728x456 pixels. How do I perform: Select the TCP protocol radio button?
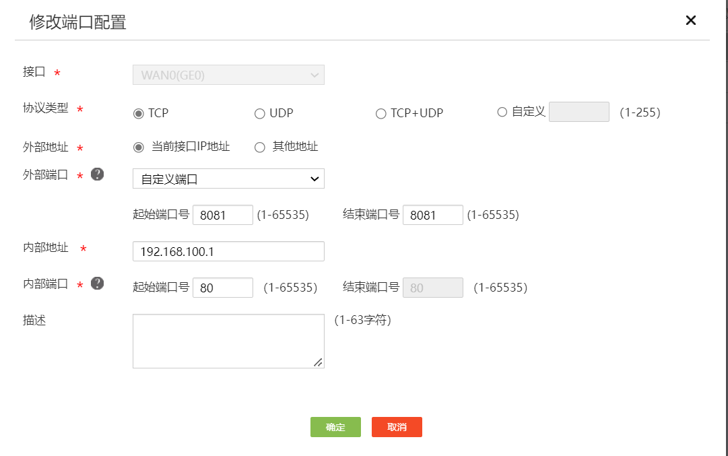[x=139, y=114]
